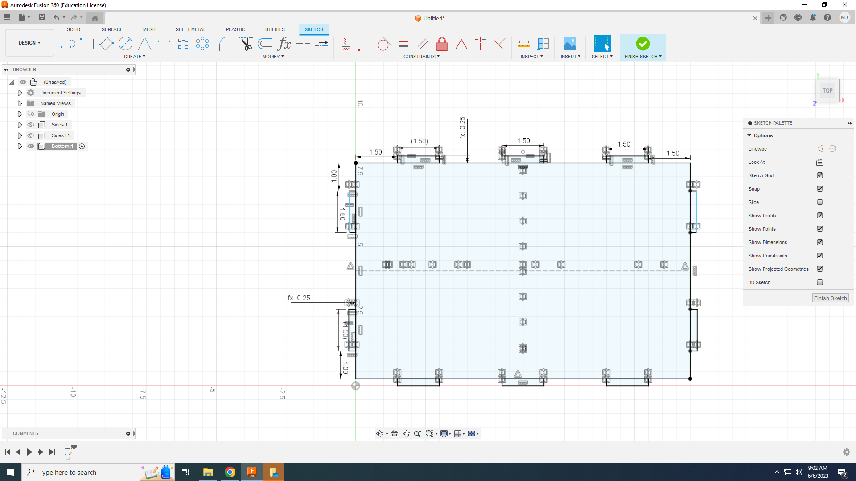Switch to the SHEET METAL tab
This screenshot has width=856, height=481.
click(190, 29)
